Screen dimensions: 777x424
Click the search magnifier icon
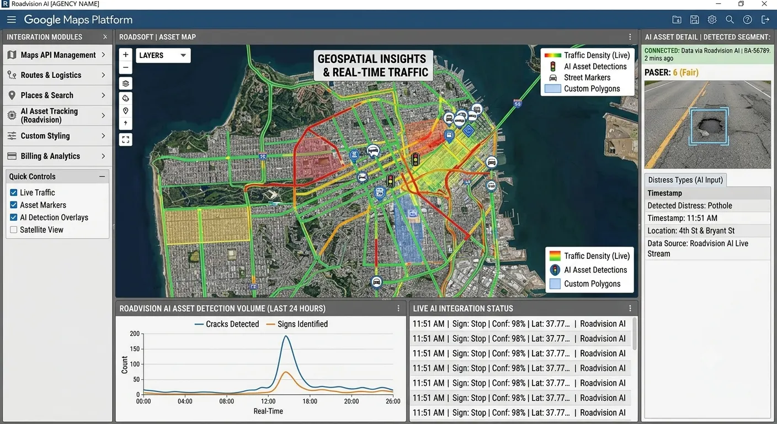[730, 20]
